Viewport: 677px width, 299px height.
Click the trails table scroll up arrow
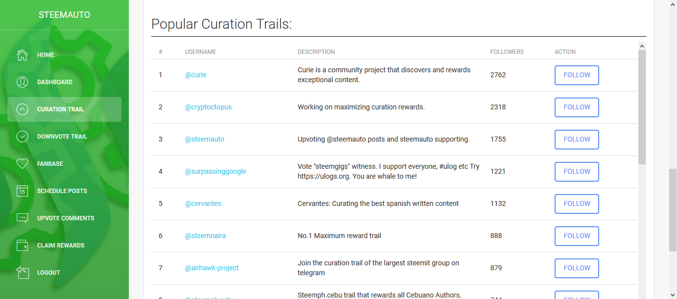(642, 46)
